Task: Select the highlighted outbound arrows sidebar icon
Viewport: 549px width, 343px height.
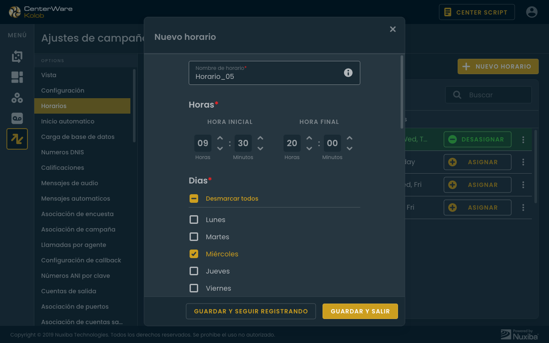Action: click(x=17, y=139)
